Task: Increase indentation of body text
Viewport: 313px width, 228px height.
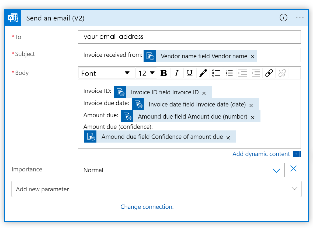Action: 243,73
